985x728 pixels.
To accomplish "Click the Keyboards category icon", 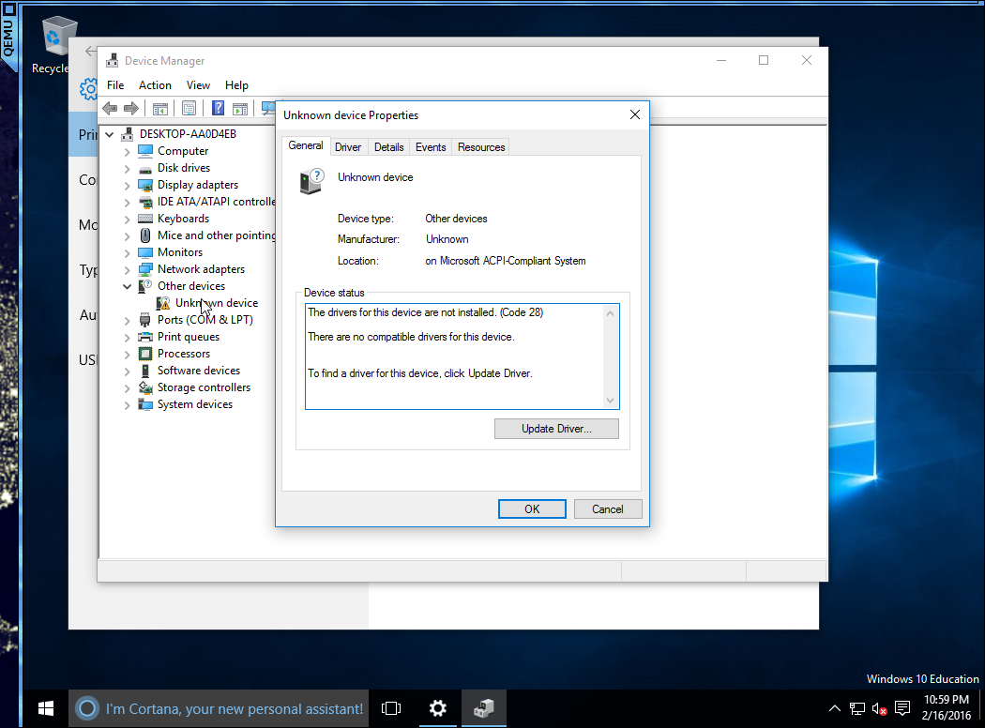I will [x=145, y=219].
